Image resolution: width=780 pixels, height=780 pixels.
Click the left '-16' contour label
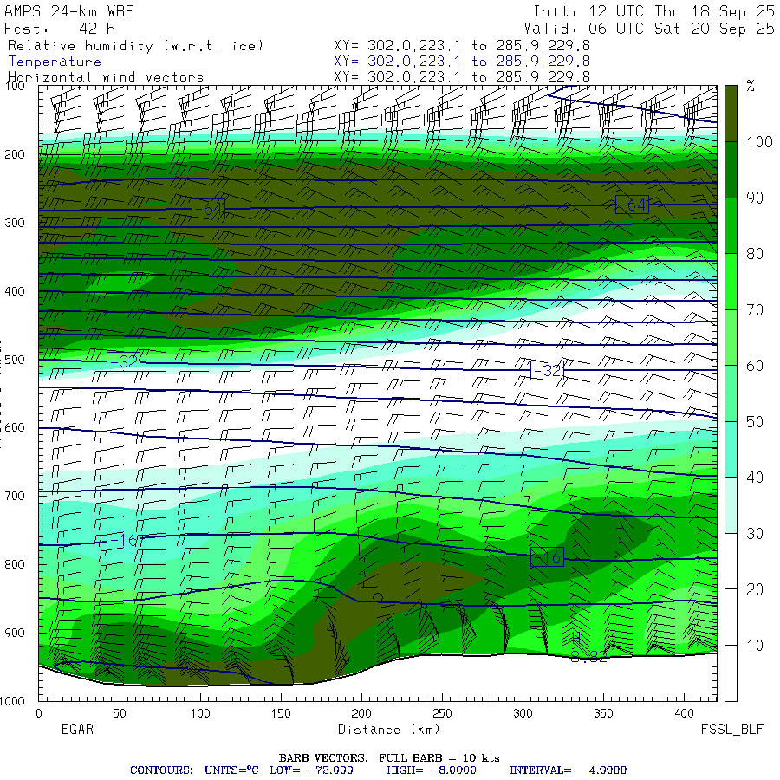pos(123,540)
